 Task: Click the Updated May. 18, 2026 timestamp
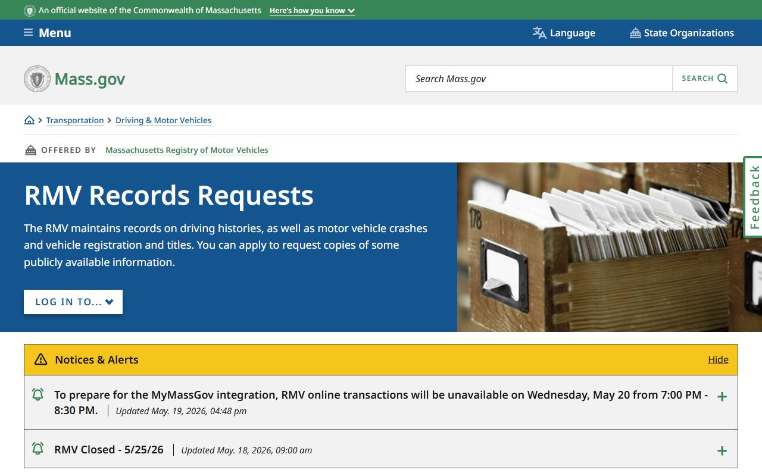pyautogui.click(x=246, y=450)
